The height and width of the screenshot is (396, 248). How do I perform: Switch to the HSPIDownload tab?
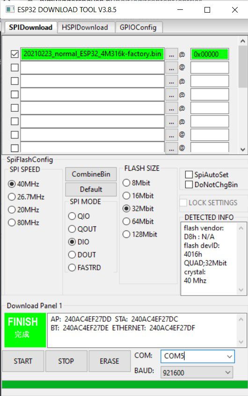(85, 27)
